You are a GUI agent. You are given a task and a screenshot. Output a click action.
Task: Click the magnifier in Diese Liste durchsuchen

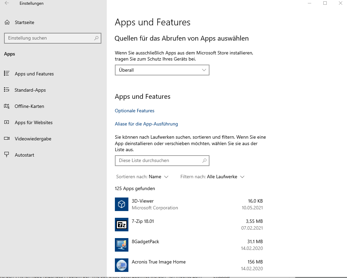(x=204, y=161)
